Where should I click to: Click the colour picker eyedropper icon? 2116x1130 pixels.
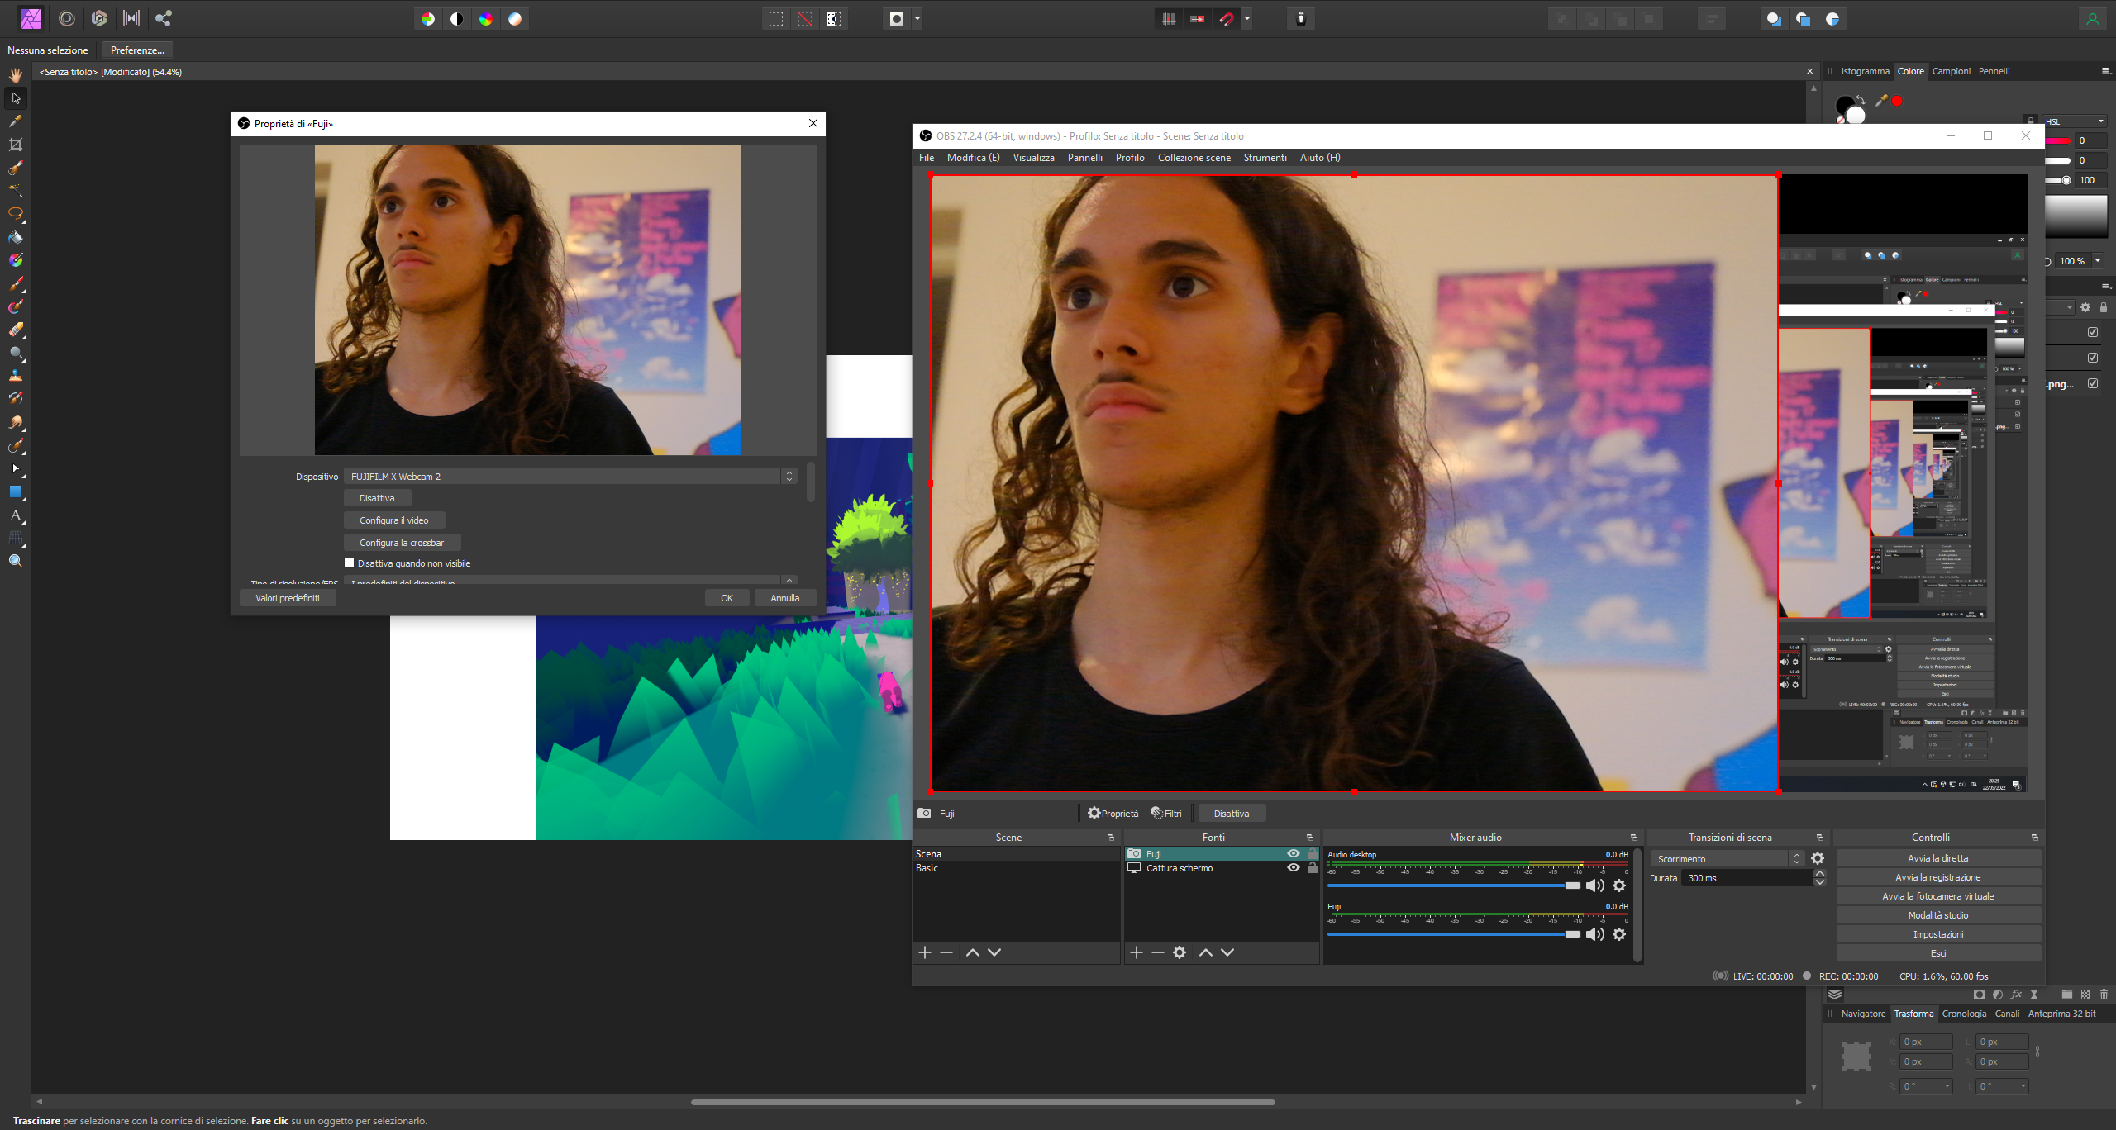pos(1881,101)
